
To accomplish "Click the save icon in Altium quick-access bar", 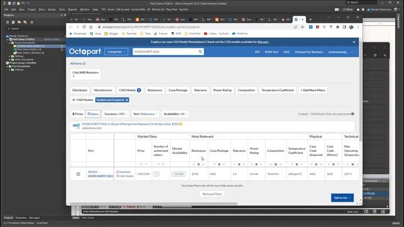I will 9,3.
